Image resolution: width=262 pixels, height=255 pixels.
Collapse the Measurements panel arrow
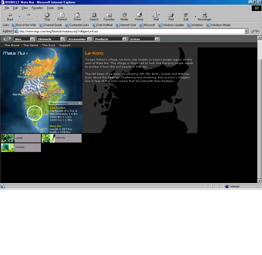tap(80, 103)
